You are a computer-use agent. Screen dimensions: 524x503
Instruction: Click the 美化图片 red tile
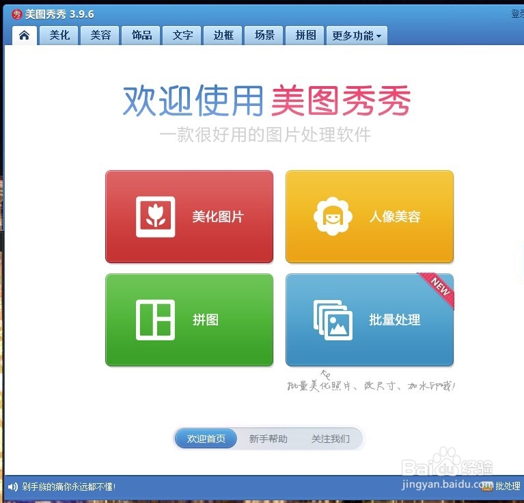click(x=189, y=217)
